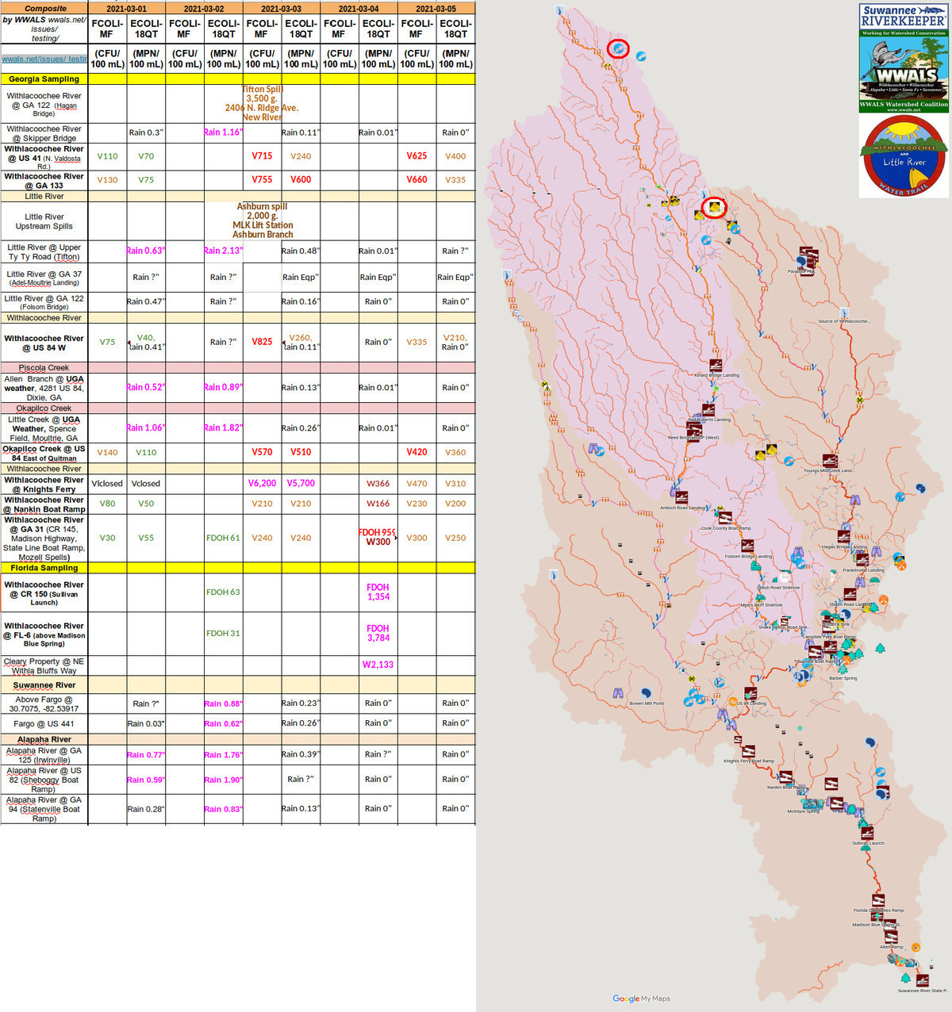
Task: Select the Georgia Sampling section row
Action: pos(238,79)
